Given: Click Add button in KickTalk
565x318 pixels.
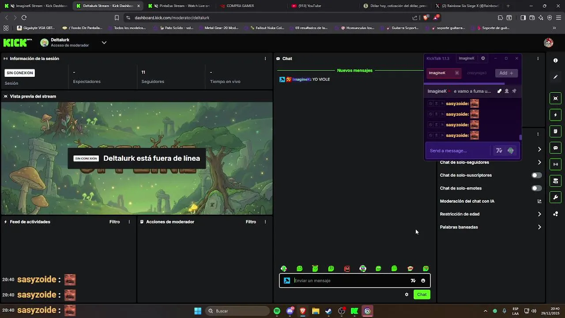Looking at the screenshot, I should pyautogui.click(x=506, y=73).
